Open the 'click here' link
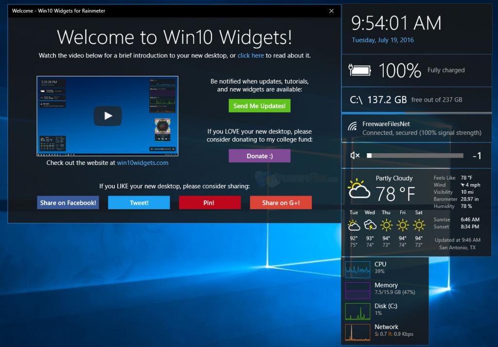498x347 pixels. coord(250,55)
